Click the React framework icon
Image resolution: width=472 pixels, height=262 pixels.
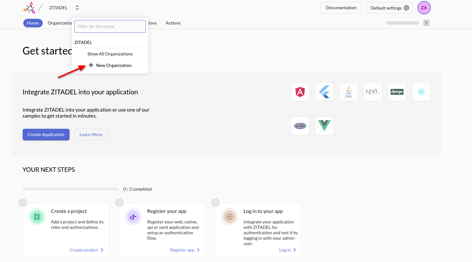(x=421, y=92)
